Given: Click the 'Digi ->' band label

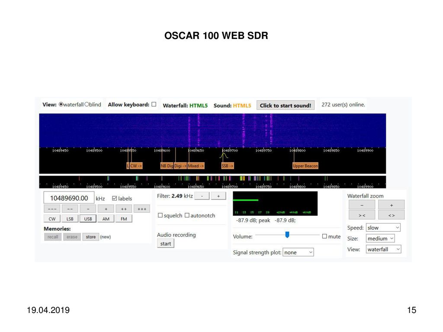Looking at the screenshot, I should point(180,166).
